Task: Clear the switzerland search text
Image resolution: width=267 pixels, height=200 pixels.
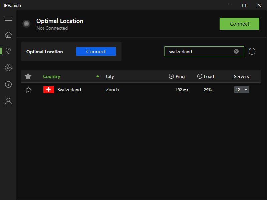Action: pos(236,51)
